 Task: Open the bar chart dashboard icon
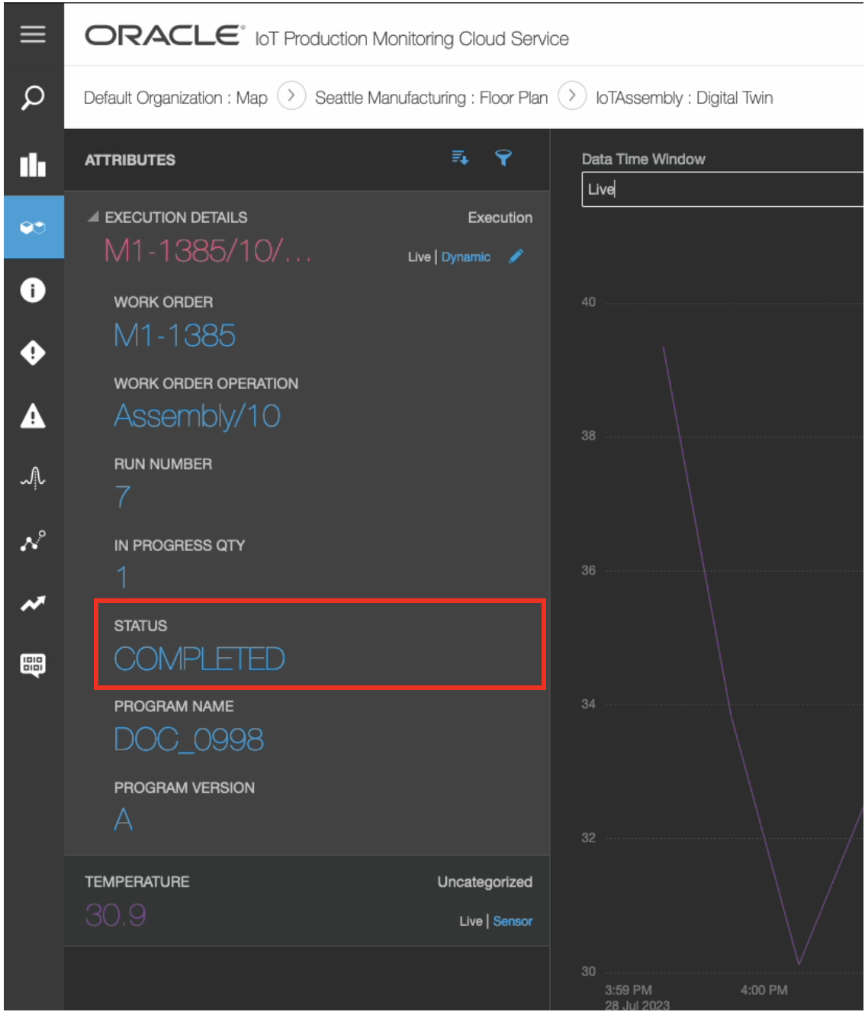tap(33, 163)
